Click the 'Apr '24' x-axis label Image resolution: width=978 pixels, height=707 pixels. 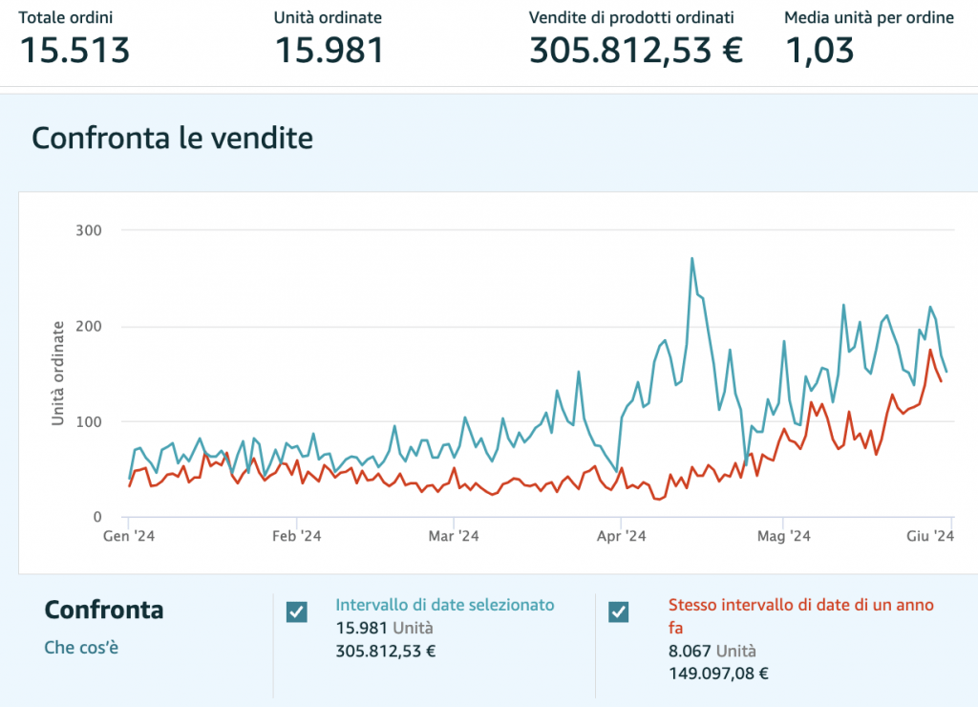point(621,537)
